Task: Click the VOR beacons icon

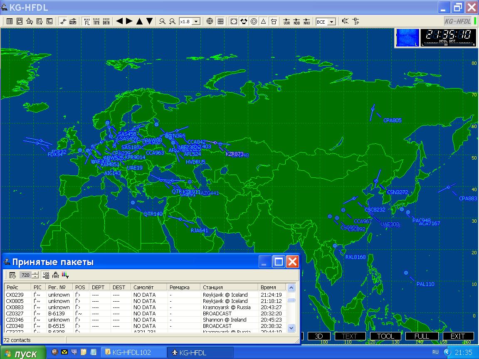Action: coord(286,21)
